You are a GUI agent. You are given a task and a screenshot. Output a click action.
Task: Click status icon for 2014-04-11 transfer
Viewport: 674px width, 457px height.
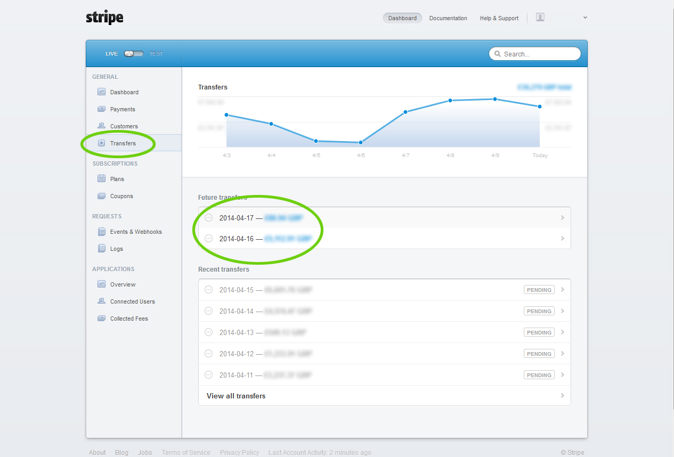209,375
